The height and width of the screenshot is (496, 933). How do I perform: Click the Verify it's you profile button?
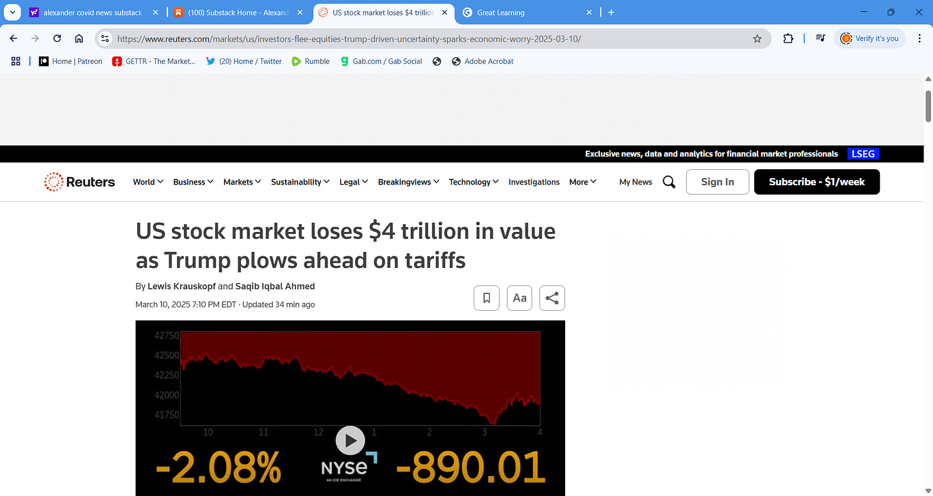point(870,38)
